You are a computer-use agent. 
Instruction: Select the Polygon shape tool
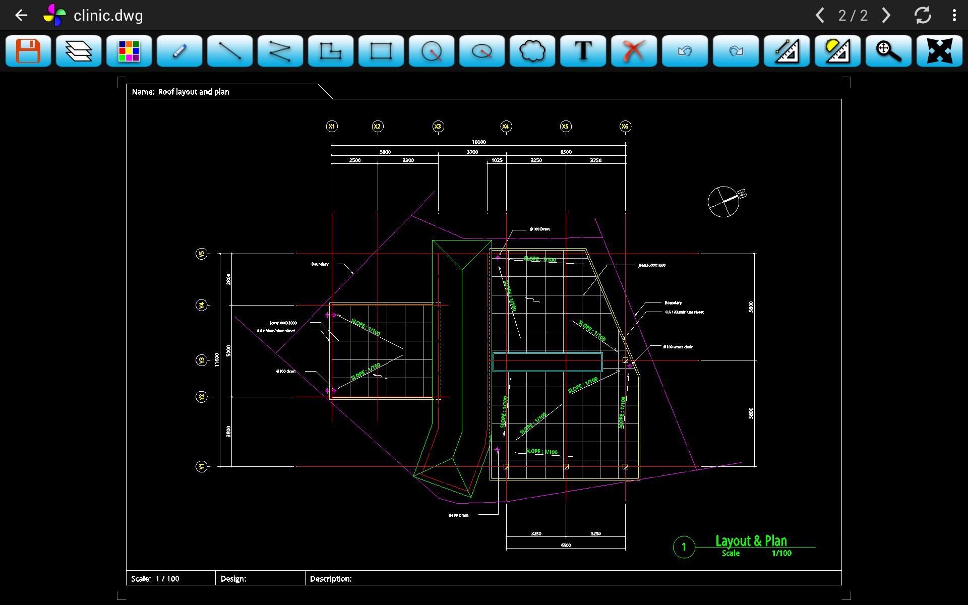pyautogui.click(x=331, y=51)
